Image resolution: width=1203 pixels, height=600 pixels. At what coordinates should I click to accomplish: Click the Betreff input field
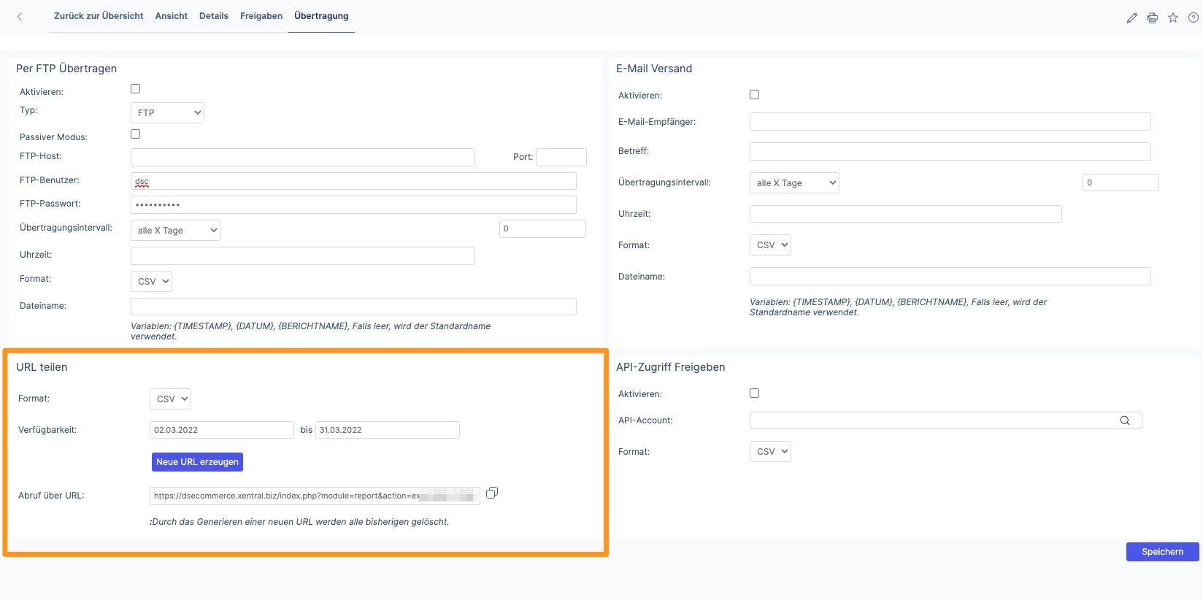[x=950, y=151]
